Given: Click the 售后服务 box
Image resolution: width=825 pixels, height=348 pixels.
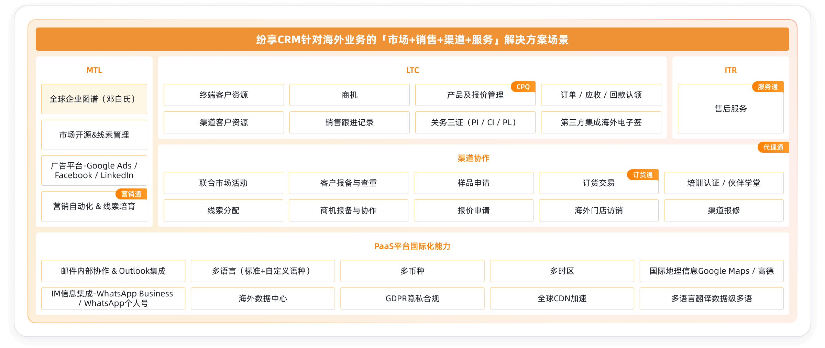Looking at the screenshot, I should [x=730, y=109].
